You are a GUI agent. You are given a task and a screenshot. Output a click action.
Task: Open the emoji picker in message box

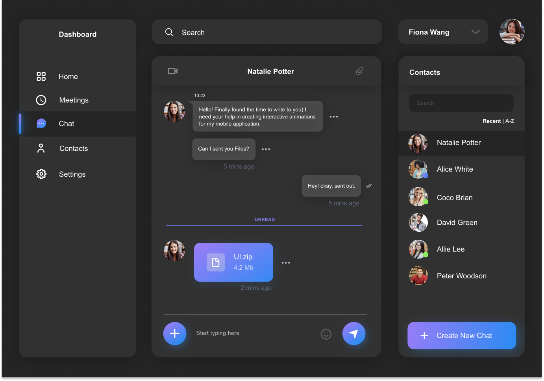pyautogui.click(x=326, y=334)
